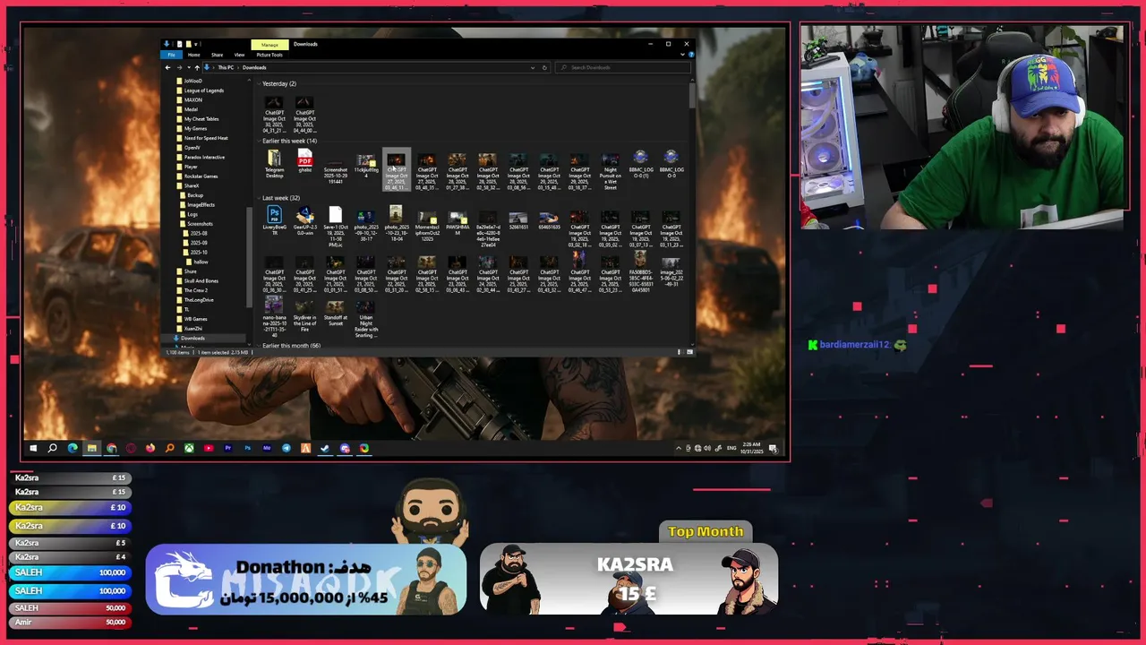
Task: Switch to the Share ribbon tab
Action: point(217,55)
